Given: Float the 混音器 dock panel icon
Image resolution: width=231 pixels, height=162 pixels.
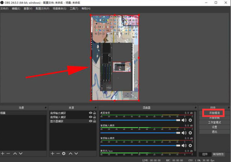Looking at the screenshot, I should point(196,108).
